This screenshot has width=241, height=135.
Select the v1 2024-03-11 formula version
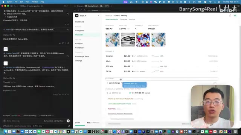114,93
